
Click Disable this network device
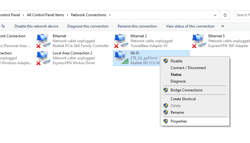(x=36, y=26)
